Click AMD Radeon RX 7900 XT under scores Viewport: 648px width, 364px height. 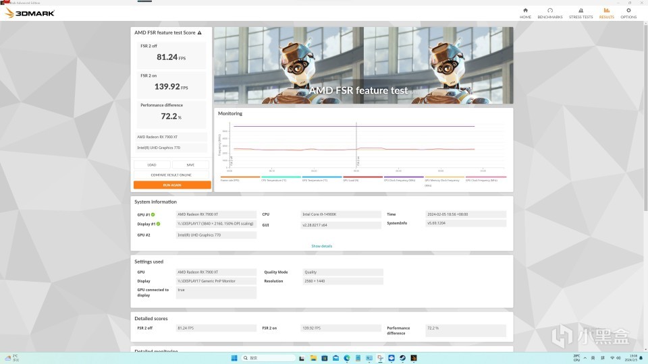tap(171, 137)
